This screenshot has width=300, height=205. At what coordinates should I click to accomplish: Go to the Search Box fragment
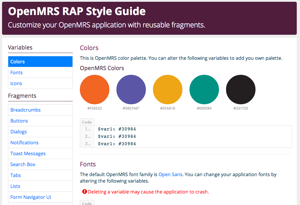[x=40, y=164]
